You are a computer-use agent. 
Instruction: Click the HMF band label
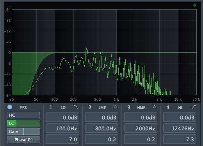click(x=141, y=107)
